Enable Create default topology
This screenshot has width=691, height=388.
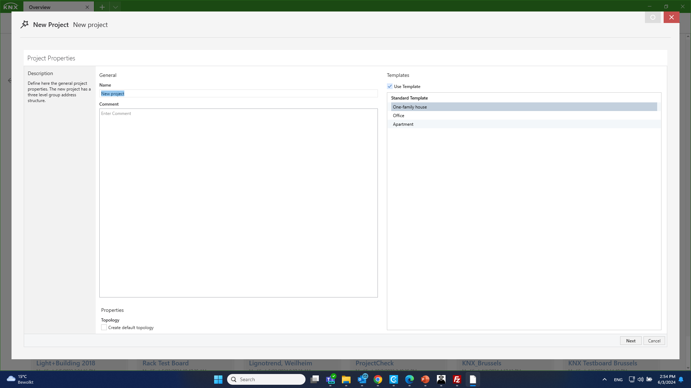104,327
